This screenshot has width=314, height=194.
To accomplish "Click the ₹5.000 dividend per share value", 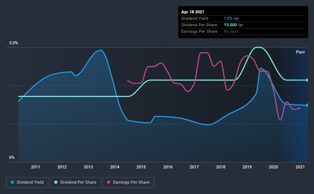I will tap(230, 25).
